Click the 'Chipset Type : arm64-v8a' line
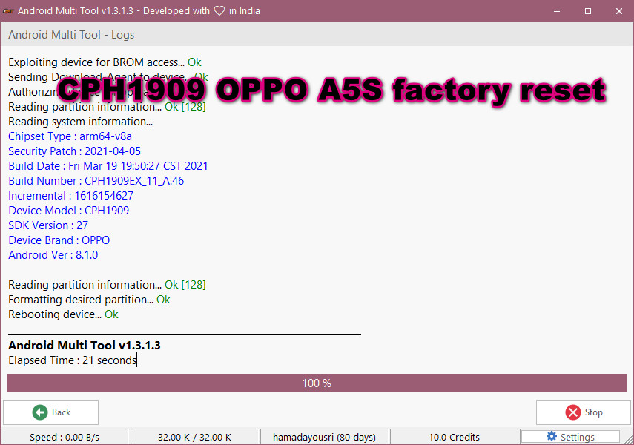 pyautogui.click(x=70, y=136)
